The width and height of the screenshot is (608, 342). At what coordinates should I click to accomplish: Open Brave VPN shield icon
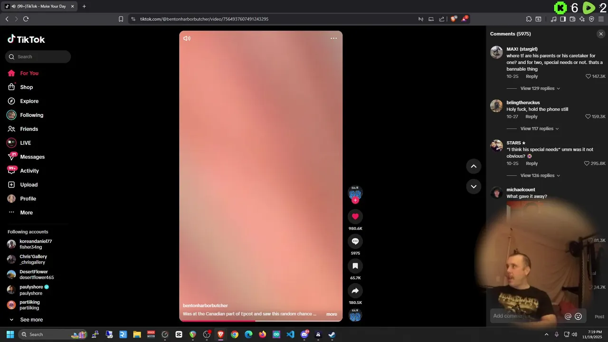pyautogui.click(x=591, y=19)
